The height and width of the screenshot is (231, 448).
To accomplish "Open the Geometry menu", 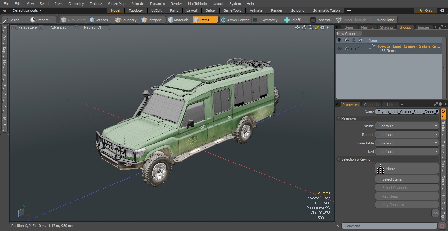I will tap(76, 4).
